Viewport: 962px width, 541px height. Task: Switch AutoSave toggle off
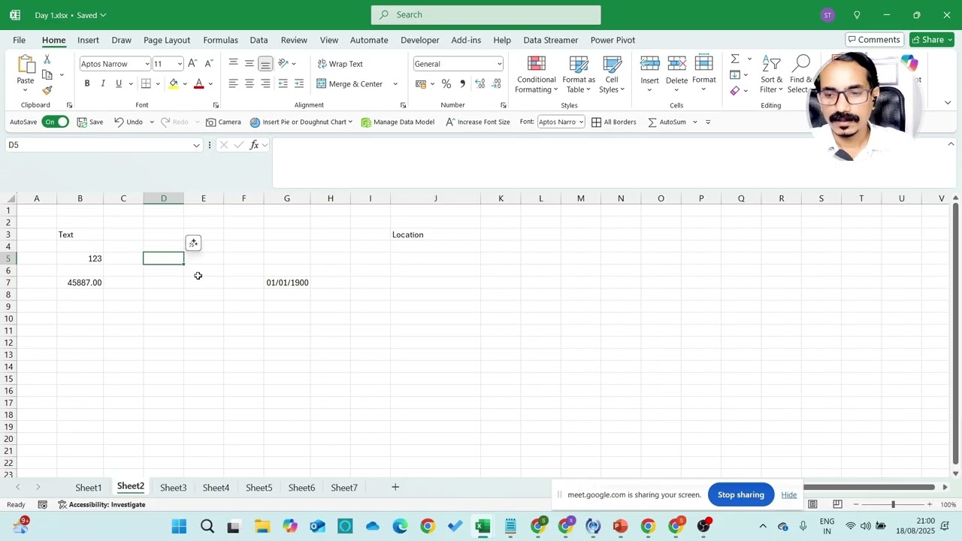(55, 122)
